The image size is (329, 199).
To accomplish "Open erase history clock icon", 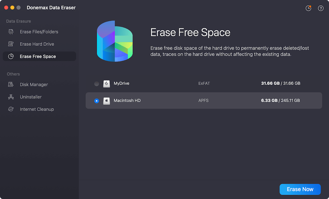I will click(308, 8).
